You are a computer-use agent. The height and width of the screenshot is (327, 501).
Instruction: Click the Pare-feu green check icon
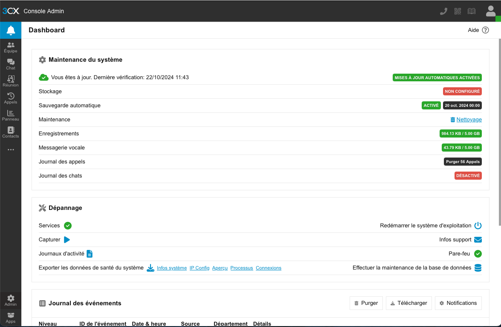[x=478, y=254]
